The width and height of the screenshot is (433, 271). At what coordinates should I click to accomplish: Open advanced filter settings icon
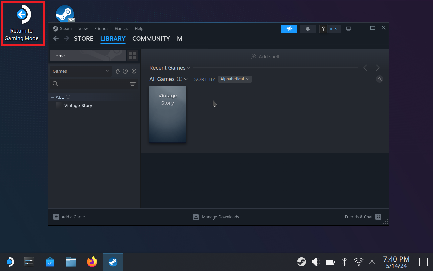[x=133, y=84]
